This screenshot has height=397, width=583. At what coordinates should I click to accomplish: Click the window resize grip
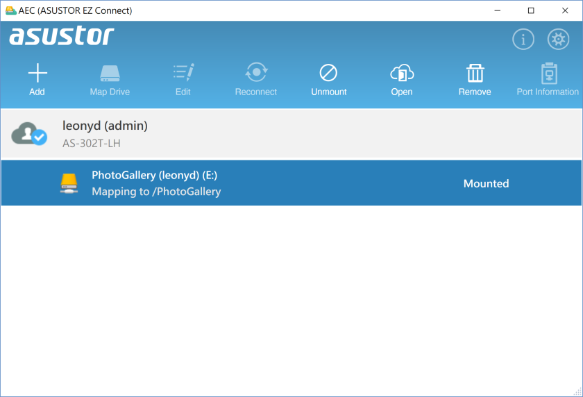[x=577, y=391]
